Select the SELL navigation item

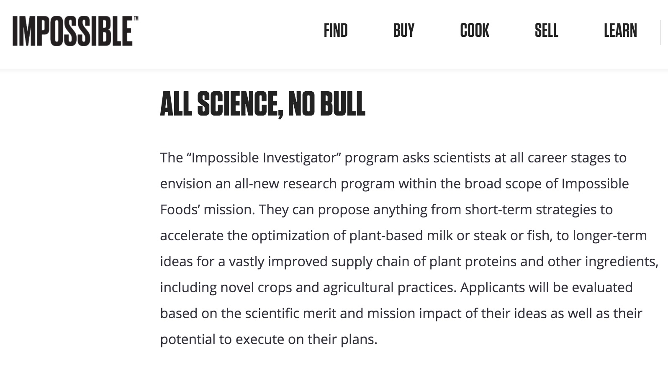pyautogui.click(x=546, y=31)
